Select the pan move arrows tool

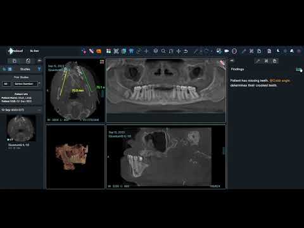179,51
